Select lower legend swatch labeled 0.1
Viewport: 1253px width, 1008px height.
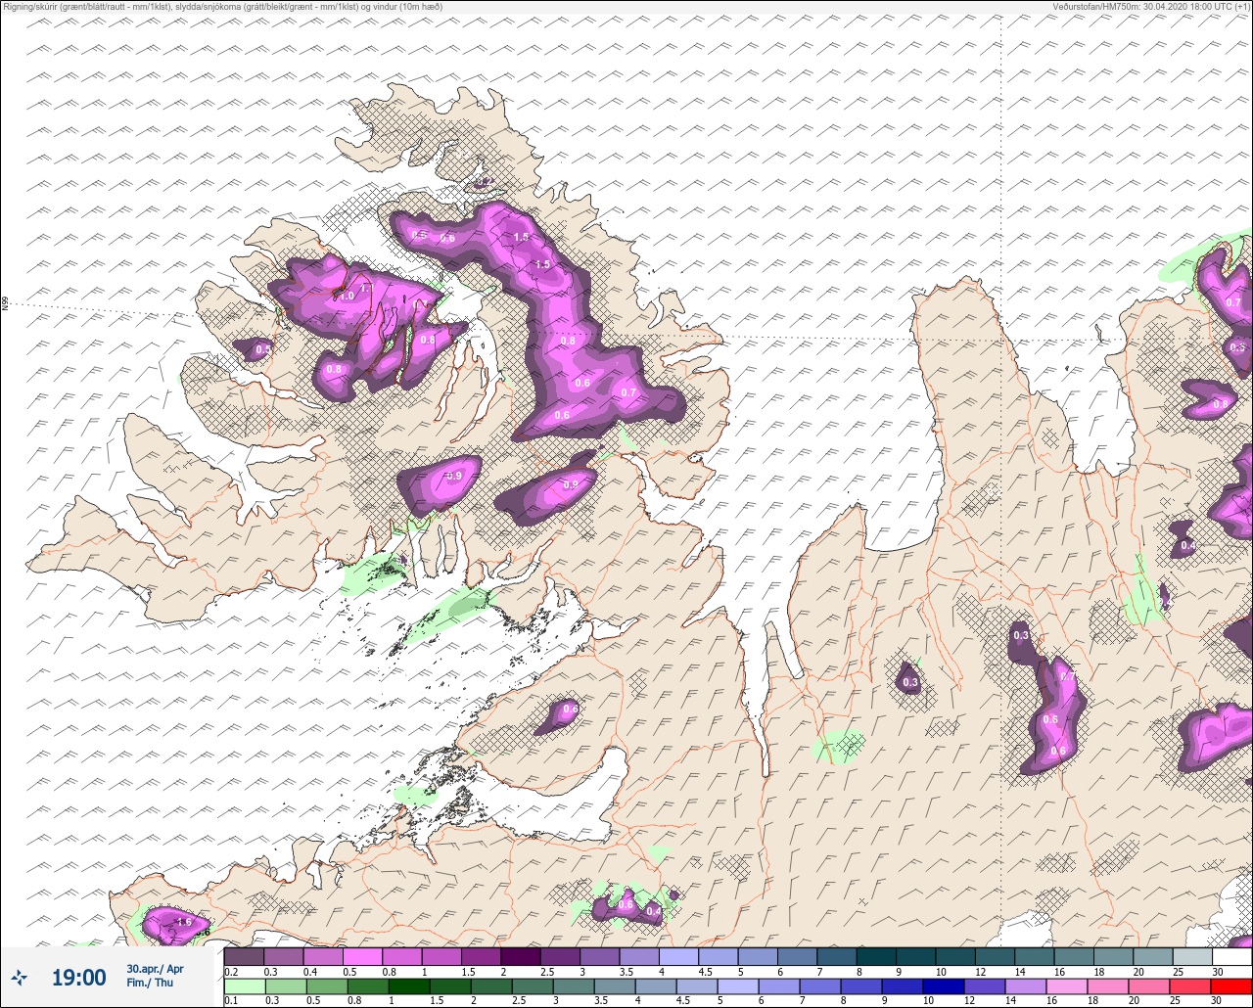pyautogui.click(x=244, y=985)
